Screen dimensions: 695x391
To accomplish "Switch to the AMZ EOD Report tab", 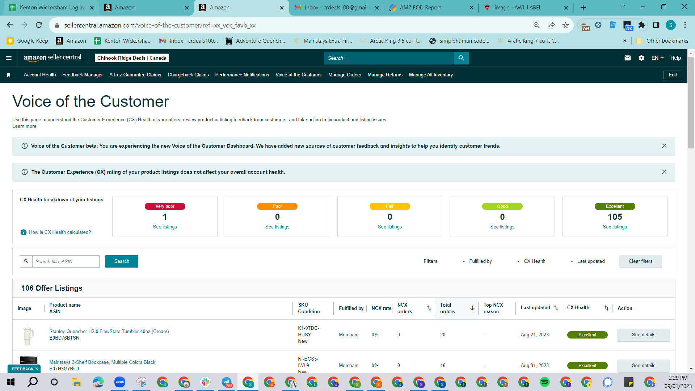I will 431,8.
